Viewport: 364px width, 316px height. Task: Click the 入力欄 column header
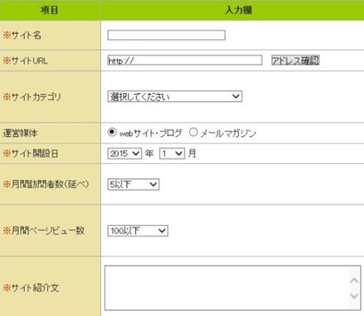[233, 10]
